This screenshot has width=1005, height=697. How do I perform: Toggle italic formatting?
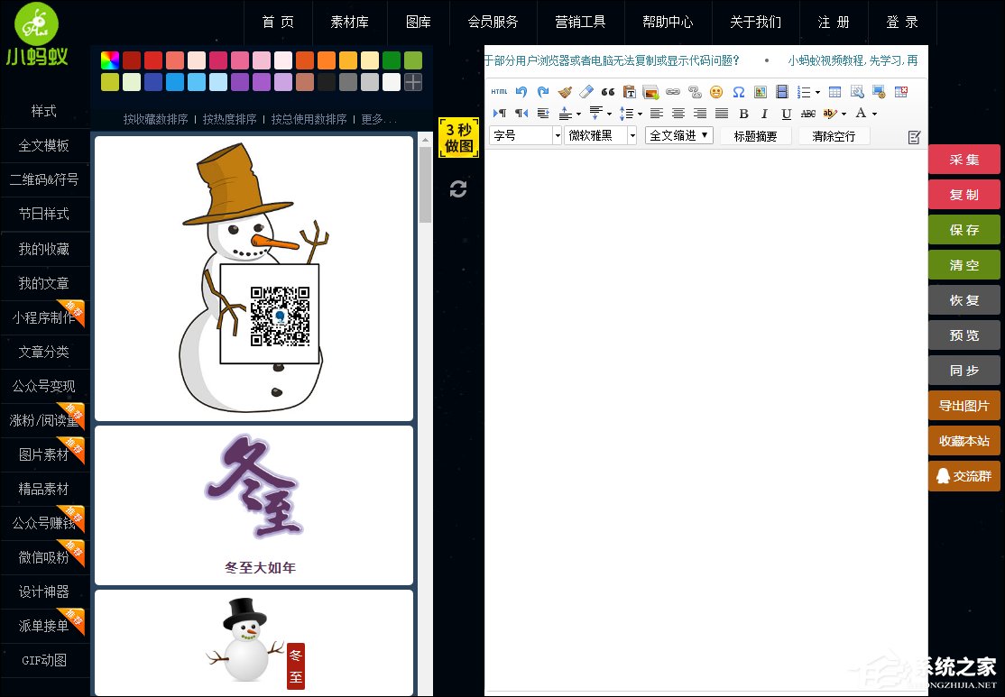click(x=765, y=114)
